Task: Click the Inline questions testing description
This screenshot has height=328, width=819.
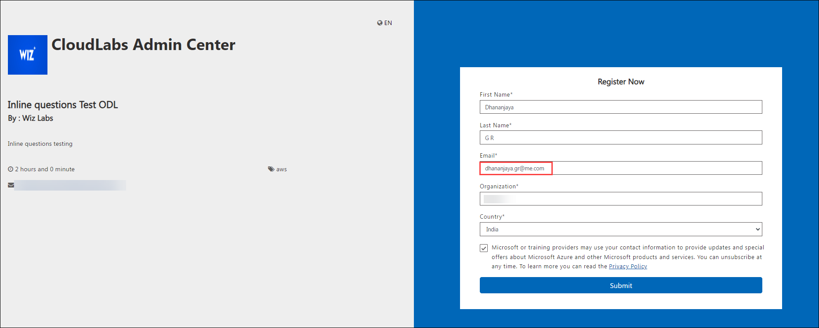Action: tap(40, 144)
